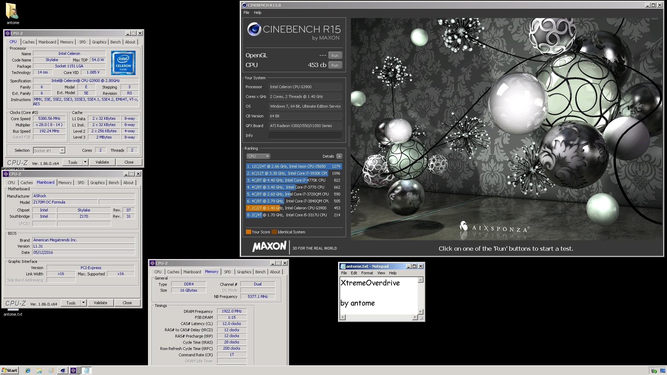Switch to Bench tab in top CPU-Z
Image resolution: width=667 pixels, height=375 pixels.
coord(116,42)
